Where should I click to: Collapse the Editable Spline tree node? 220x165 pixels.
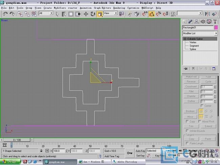185,39
